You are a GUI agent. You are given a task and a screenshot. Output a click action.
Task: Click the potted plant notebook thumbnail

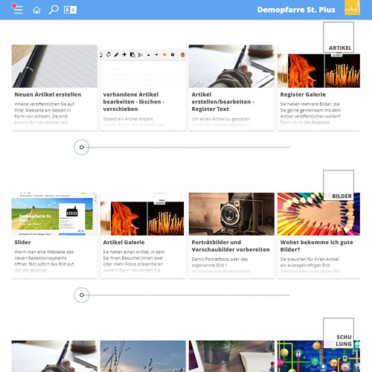click(x=231, y=356)
